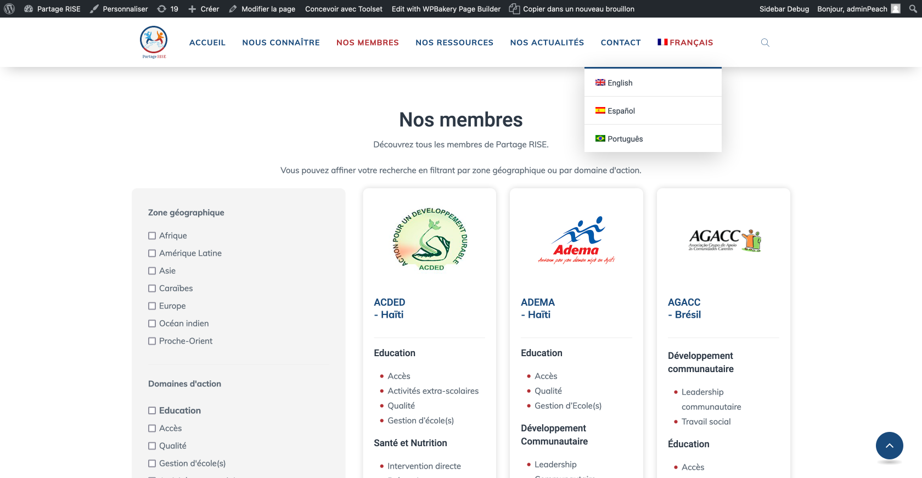This screenshot has width=922, height=478.
Task: Open the Nos actualités menu
Action: click(547, 42)
